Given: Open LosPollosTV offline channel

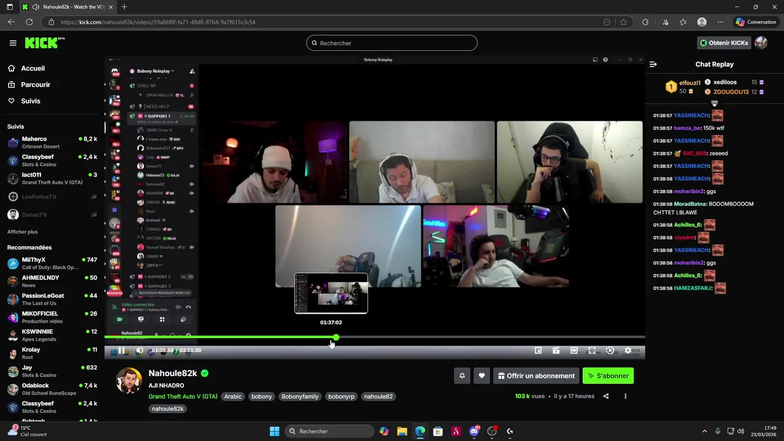Looking at the screenshot, I should (52, 197).
